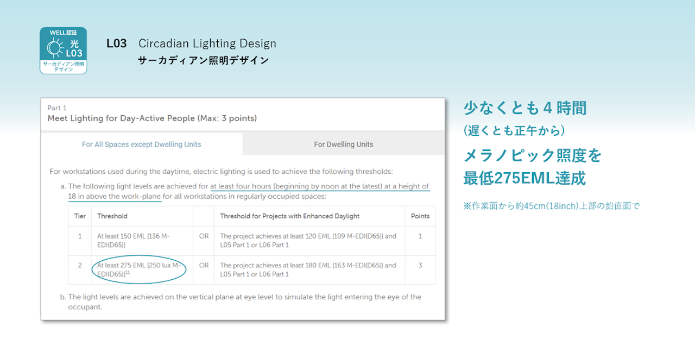Select the For Dwelling Units tab

[344, 144]
